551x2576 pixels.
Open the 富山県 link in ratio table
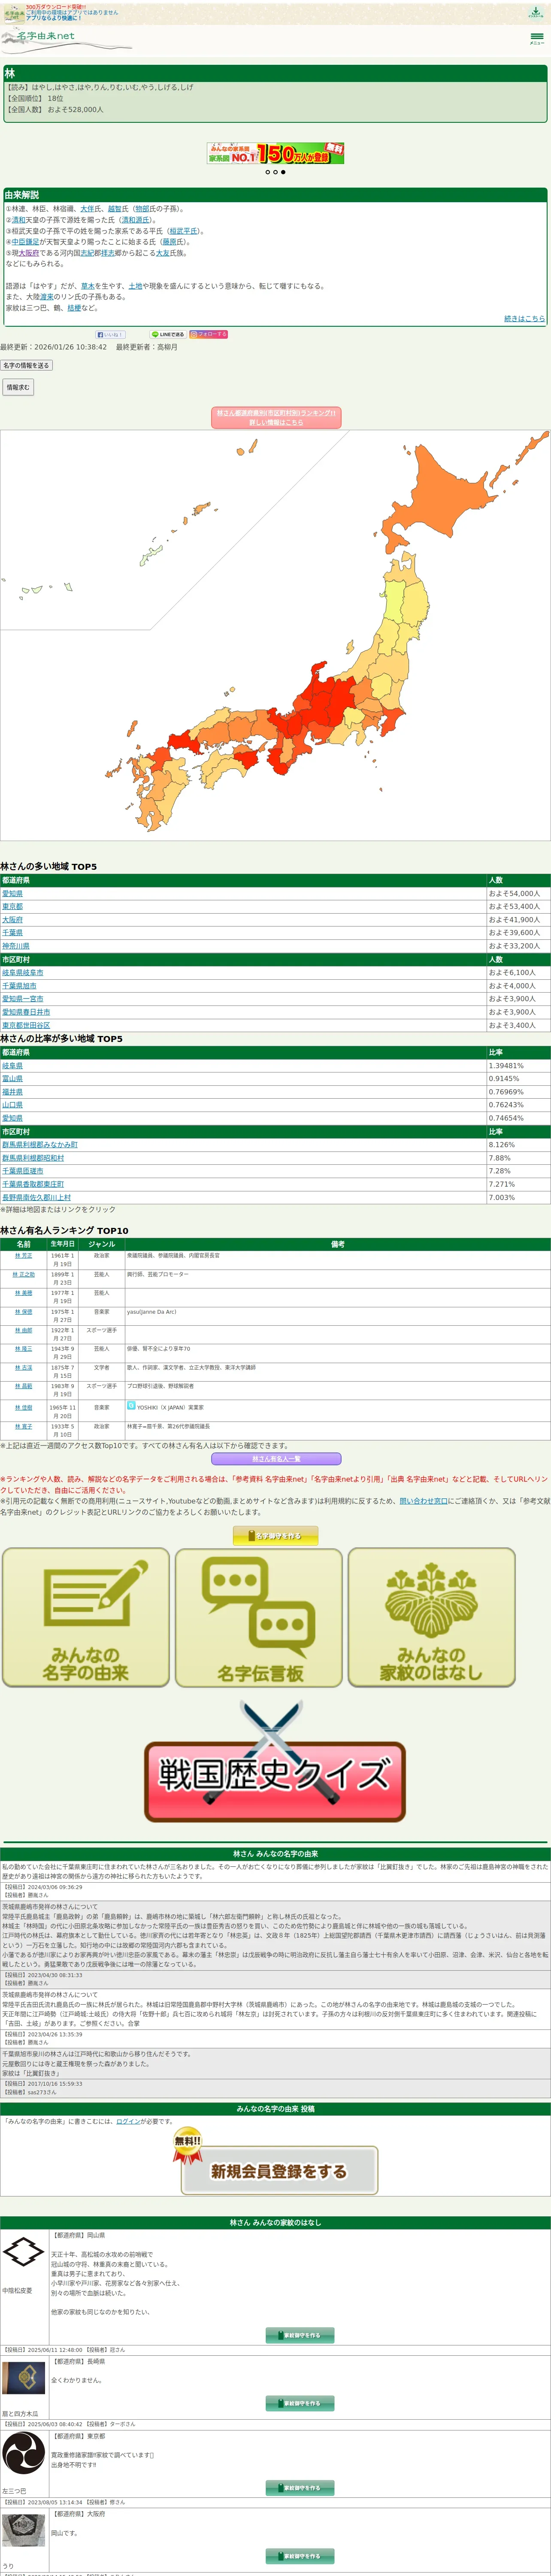[x=12, y=1079]
